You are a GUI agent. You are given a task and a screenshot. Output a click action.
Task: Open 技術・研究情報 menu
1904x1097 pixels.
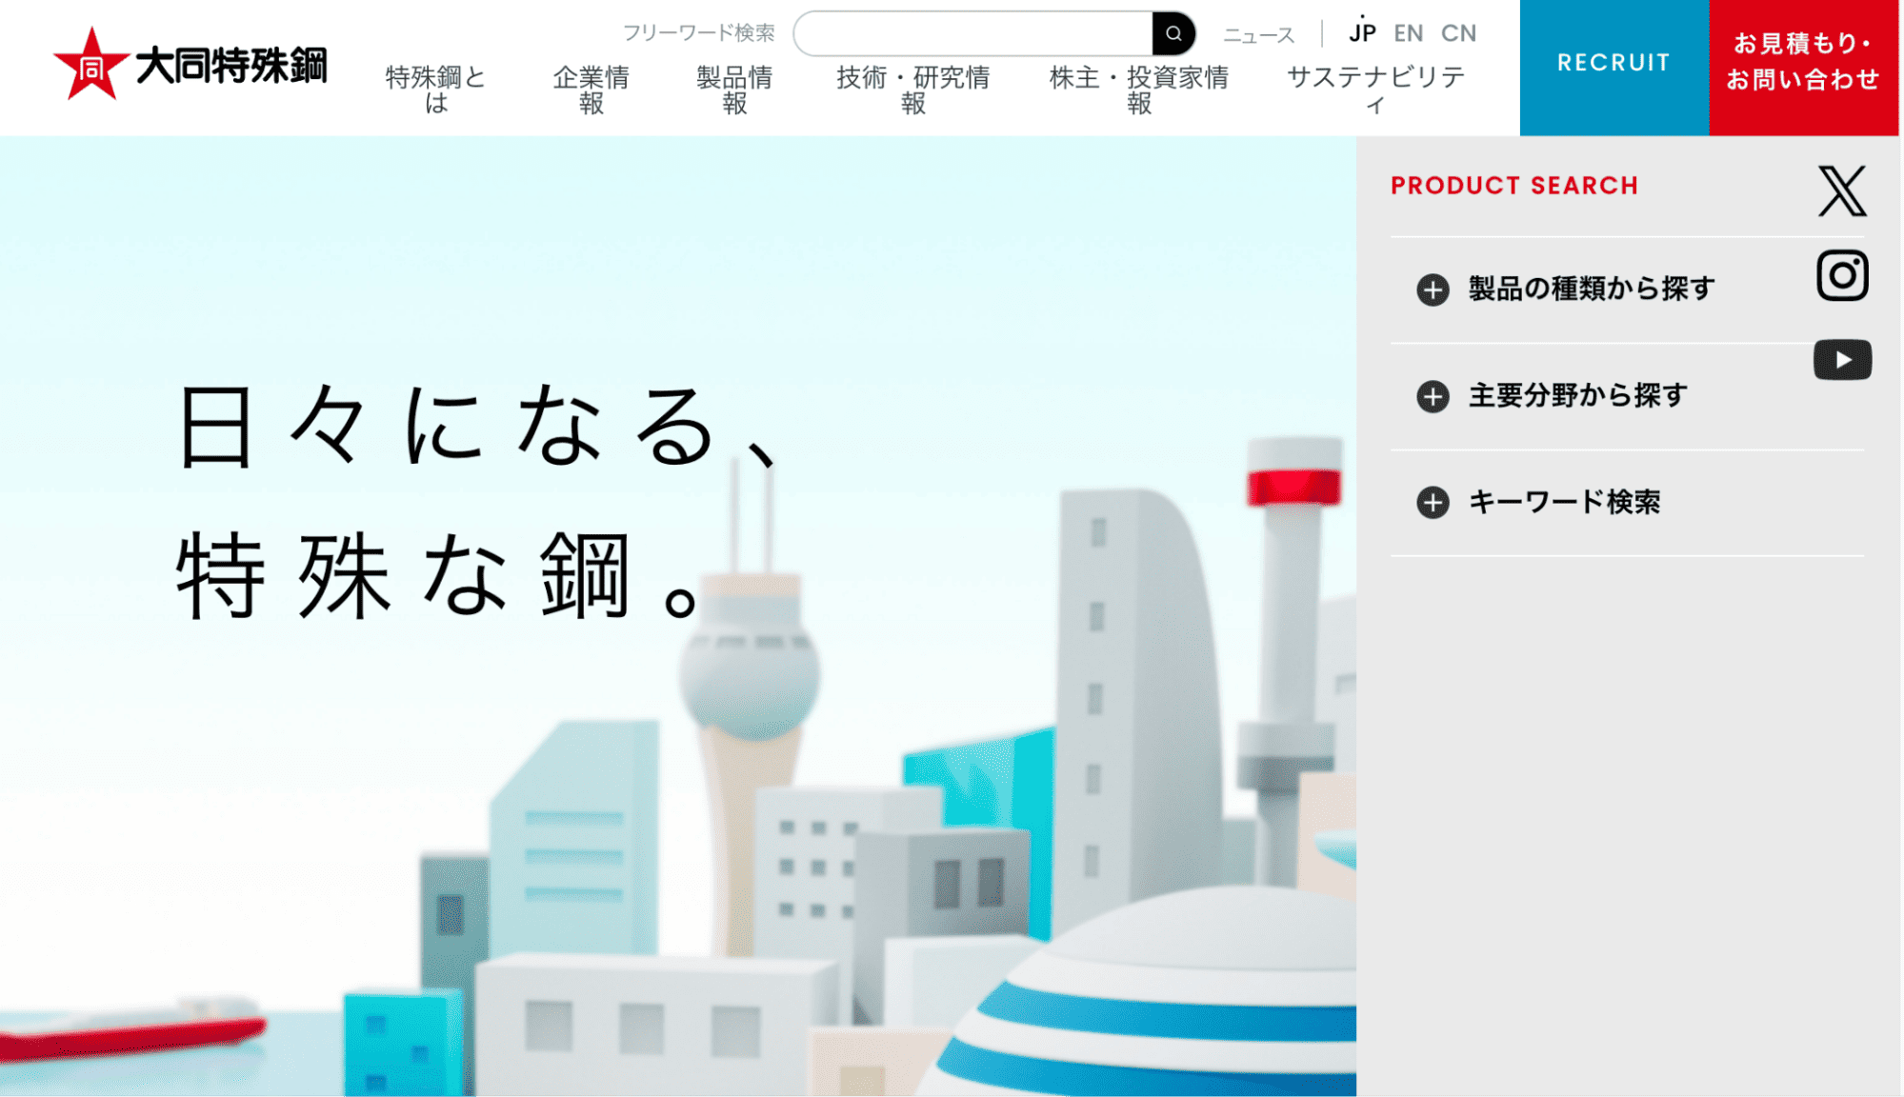pyautogui.click(x=913, y=90)
